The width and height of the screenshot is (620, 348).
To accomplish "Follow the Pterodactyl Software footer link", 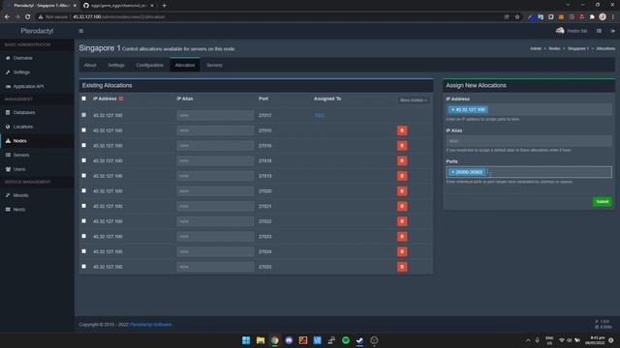I will point(151,325).
